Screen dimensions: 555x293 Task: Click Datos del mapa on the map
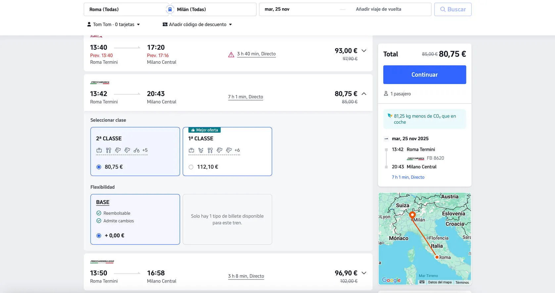tap(439, 282)
